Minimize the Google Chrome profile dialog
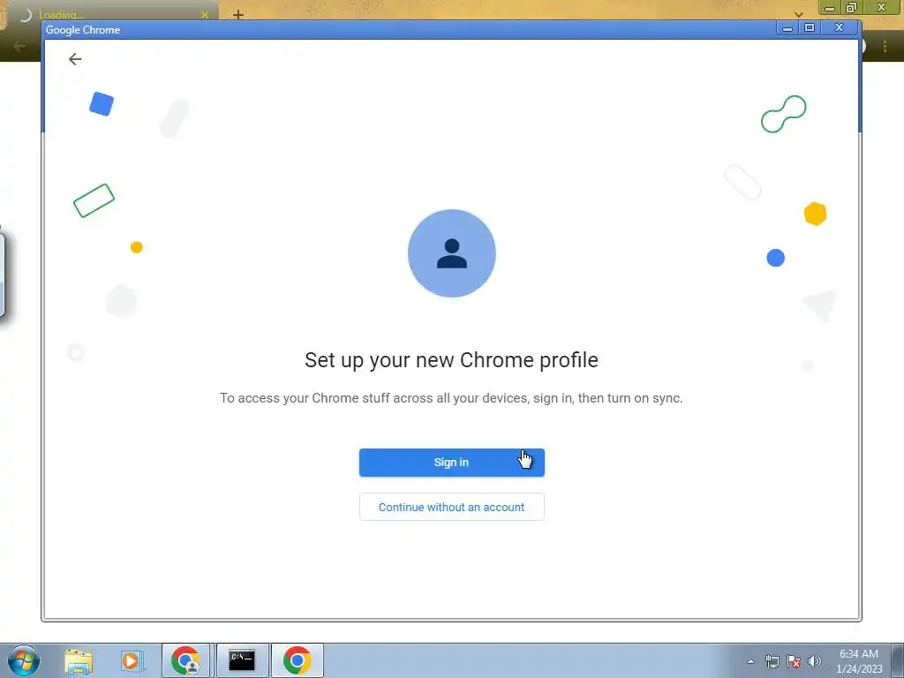Viewport: 904px width, 678px height. coord(787,27)
